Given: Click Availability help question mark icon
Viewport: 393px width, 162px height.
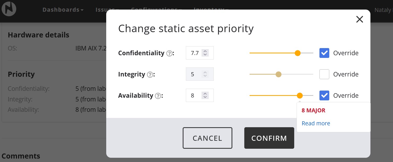Looking at the screenshot, I should [x=158, y=96].
